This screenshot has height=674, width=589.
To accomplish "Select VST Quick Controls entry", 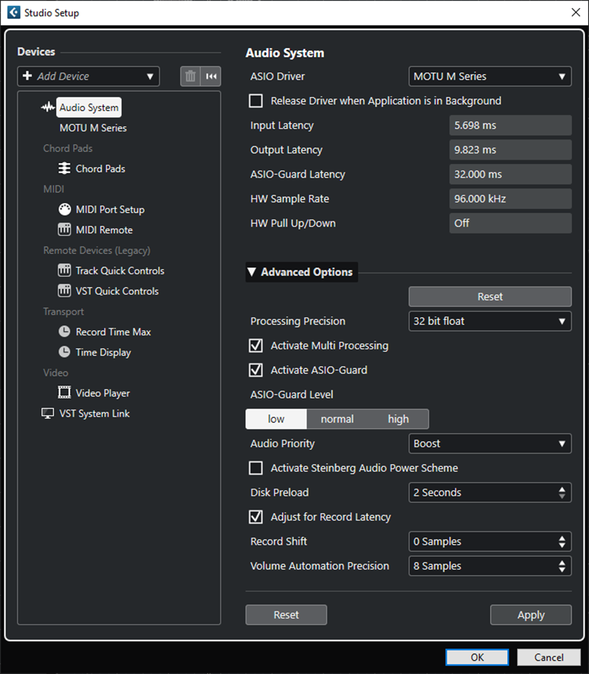I will (117, 291).
